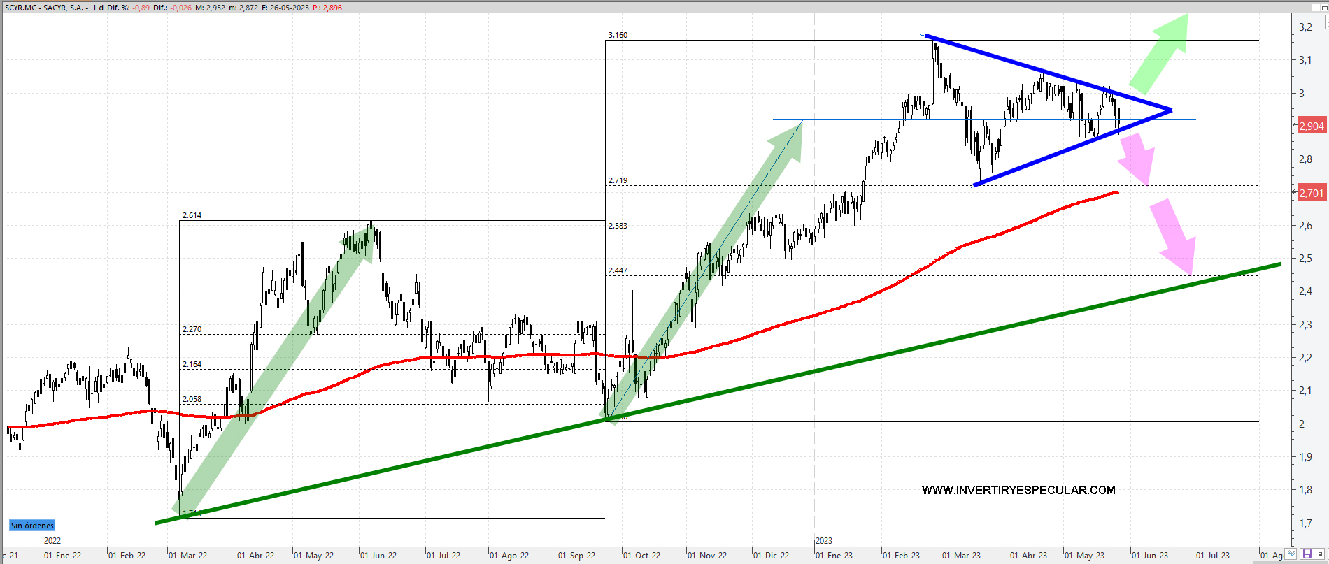Click the SCYR.MC - SACYR, S.A. chart title

pyautogui.click(x=45, y=8)
